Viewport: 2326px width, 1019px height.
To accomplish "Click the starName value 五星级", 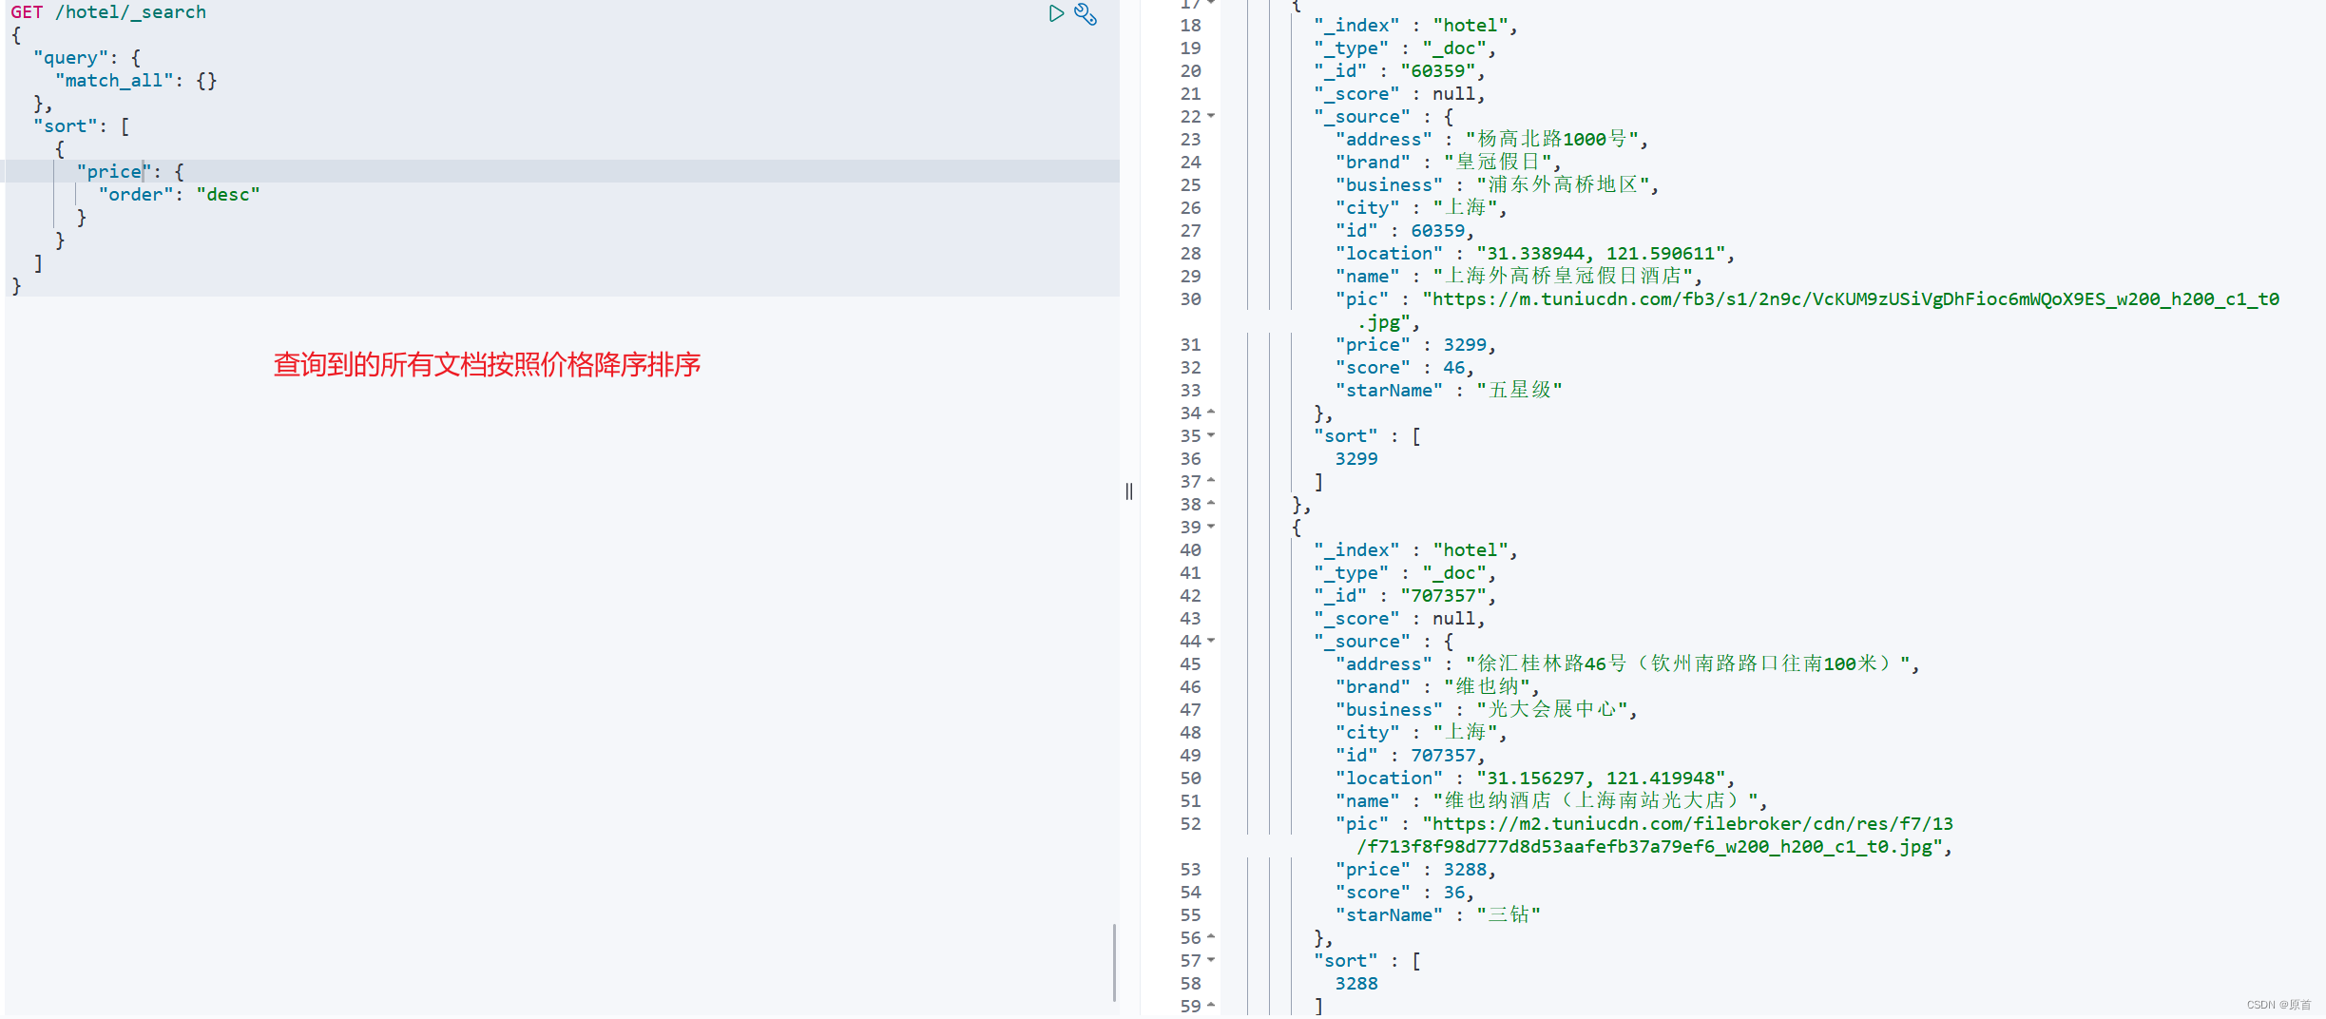I will tap(1519, 391).
